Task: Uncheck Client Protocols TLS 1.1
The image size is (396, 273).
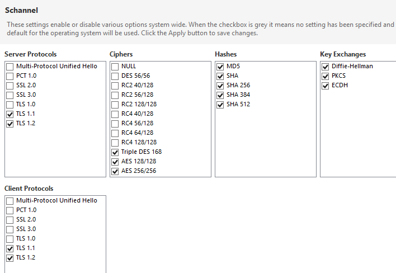Action: pos(10,248)
